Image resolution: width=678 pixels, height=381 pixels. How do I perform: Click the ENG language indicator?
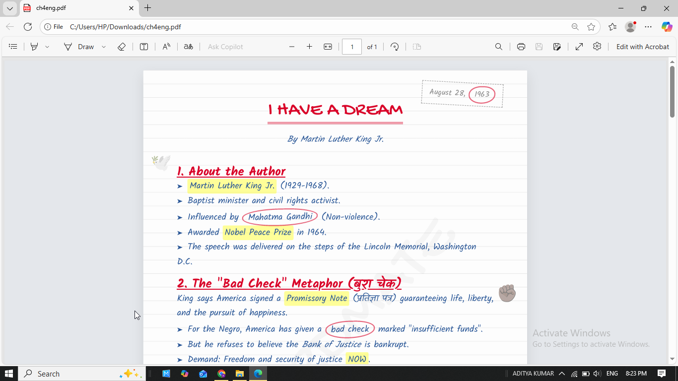coord(612,374)
